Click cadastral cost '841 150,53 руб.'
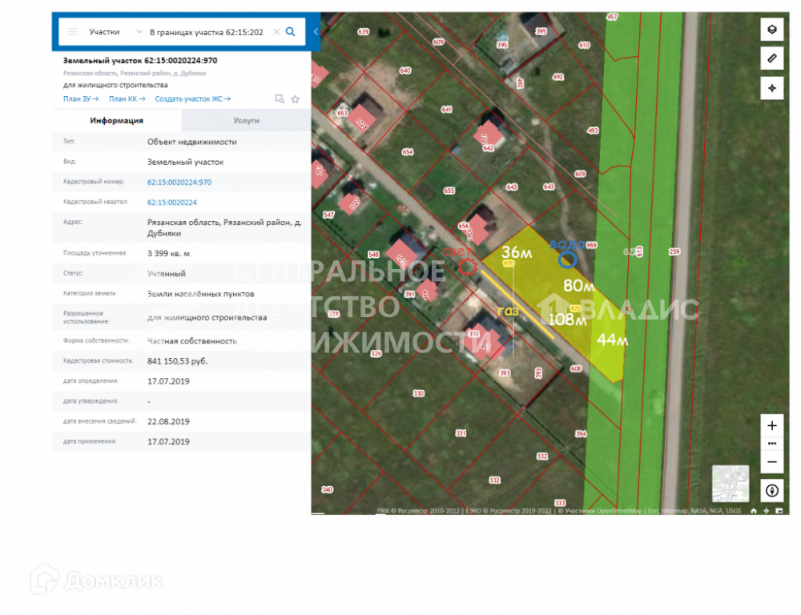The height and width of the screenshot is (615, 801). (x=177, y=361)
